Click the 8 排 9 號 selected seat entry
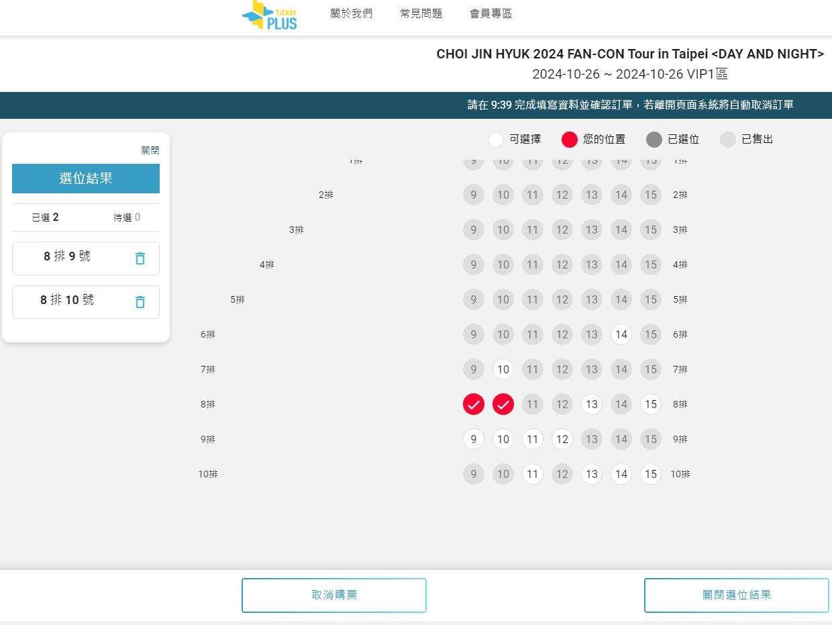The width and height of the screenshot is (832, 625). click(86, 258)
